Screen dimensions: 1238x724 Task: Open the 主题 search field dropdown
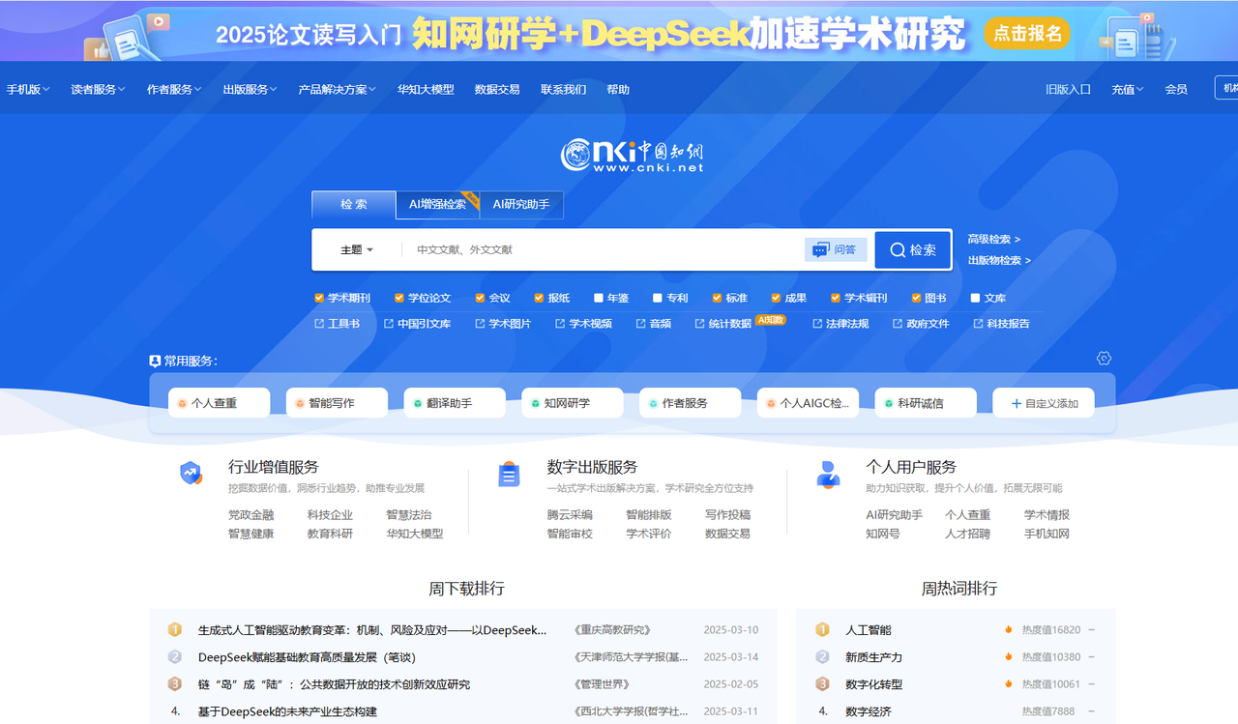(x=357, y=249)
